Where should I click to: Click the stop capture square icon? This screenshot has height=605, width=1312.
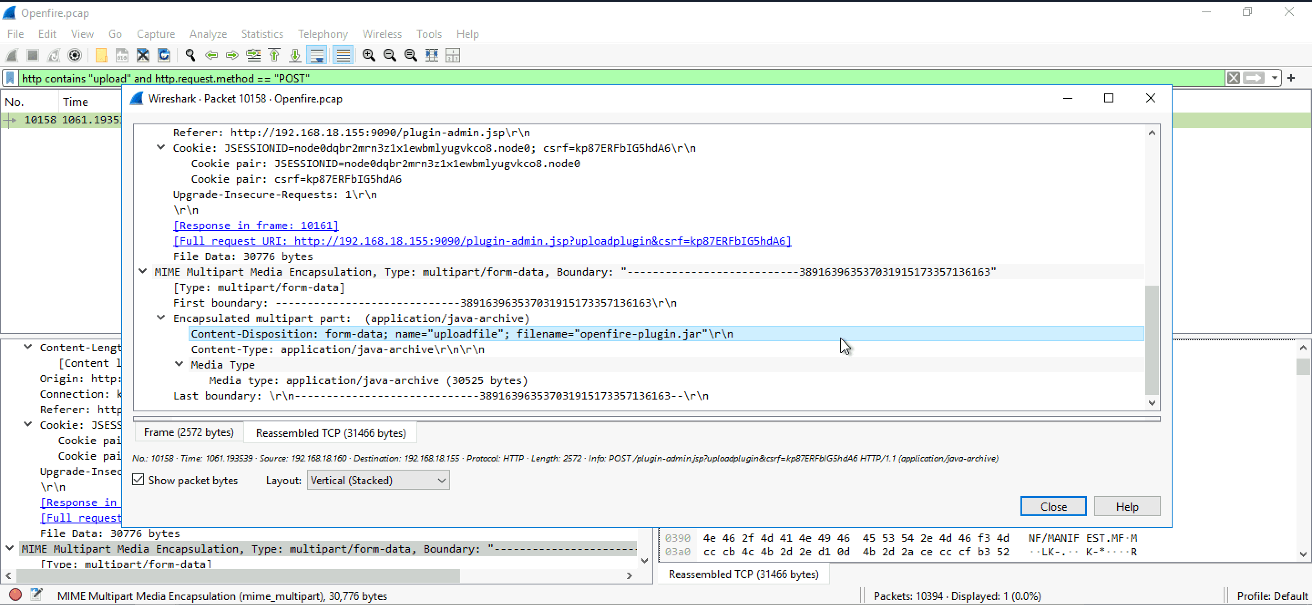click(x=33, y=55)
